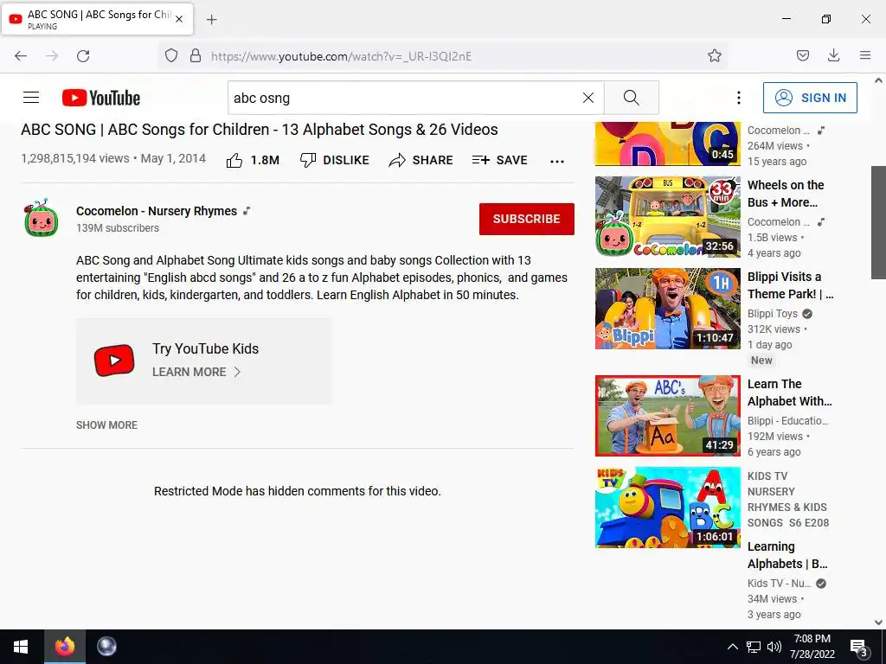The height and width of the screenshot is (664, 886).
Task: Open volume control tray icon
Action: pyautogui.click(x=774, y=647)
